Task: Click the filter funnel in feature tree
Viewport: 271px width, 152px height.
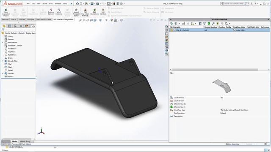Action: pos(3,30)
